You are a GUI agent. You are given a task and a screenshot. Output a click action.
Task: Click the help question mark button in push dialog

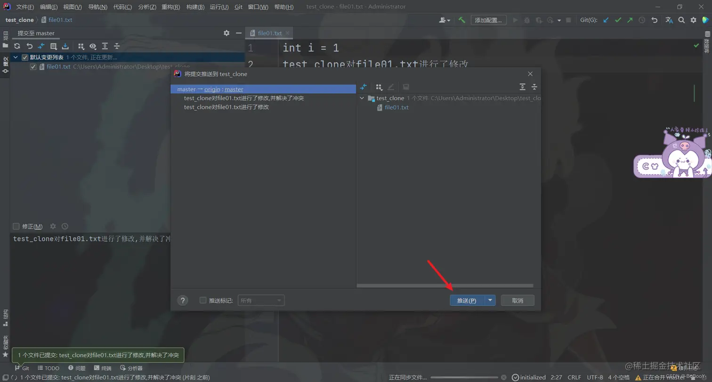point(183,301)
